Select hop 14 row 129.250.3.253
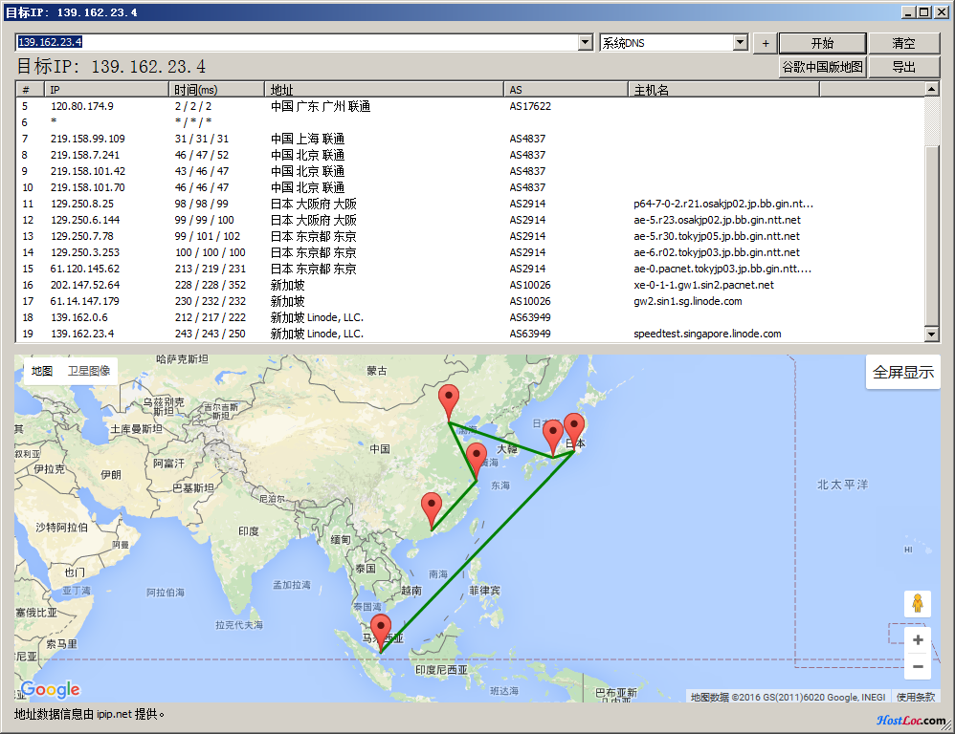 [x=469, y=252]
